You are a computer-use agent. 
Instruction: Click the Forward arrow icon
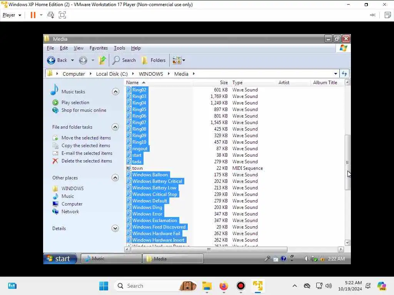pyautogui.click(x=83, y=60)
